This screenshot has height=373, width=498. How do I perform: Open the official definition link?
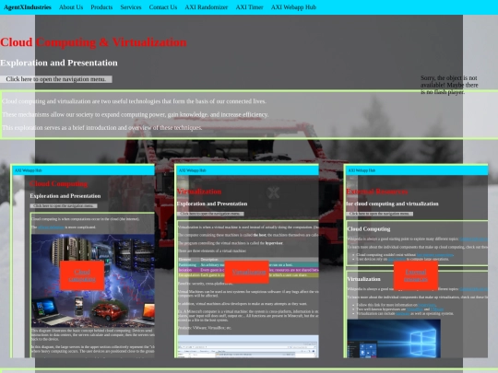[x=51, y=227]
